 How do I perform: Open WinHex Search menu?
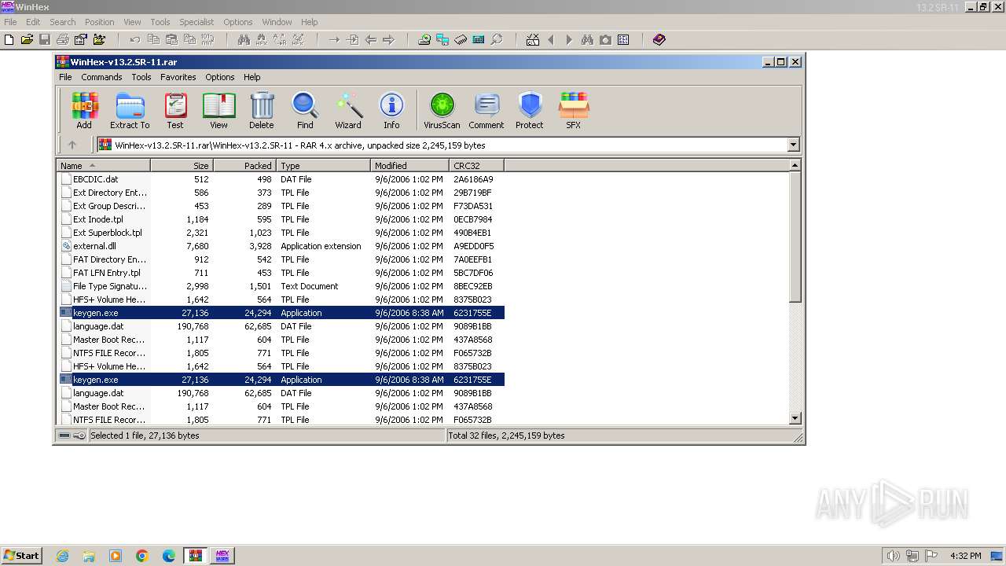(63, 22)
